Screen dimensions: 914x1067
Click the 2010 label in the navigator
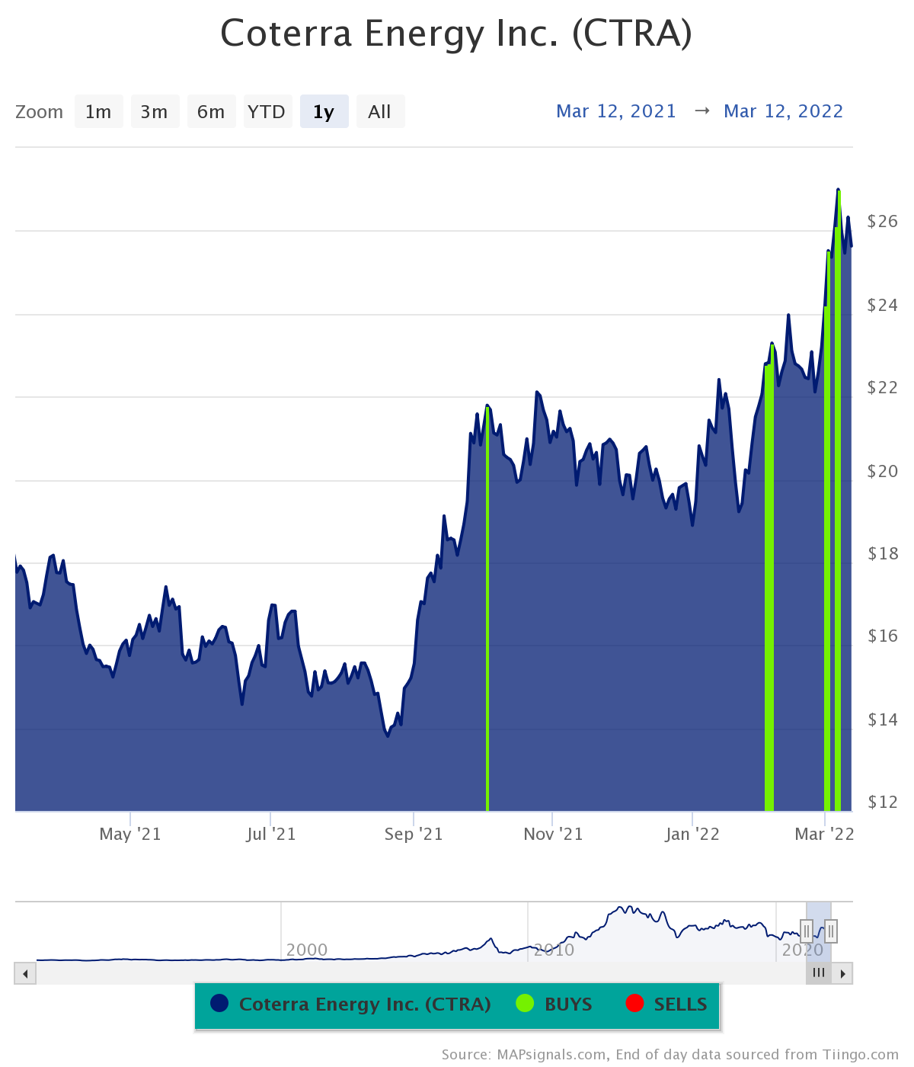pyautogui.click(x=554, y=950)
